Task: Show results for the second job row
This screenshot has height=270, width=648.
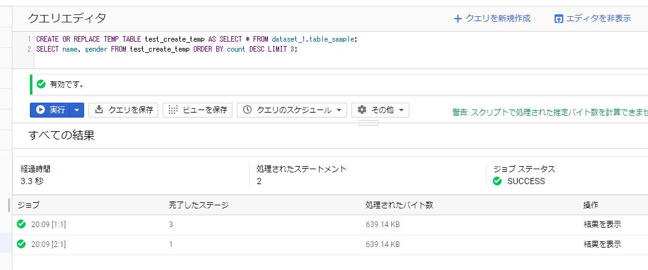Action: (x=602, y=244)
